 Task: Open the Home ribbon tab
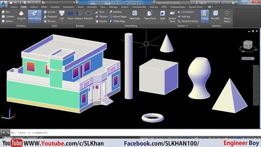(x=13, y=7)
